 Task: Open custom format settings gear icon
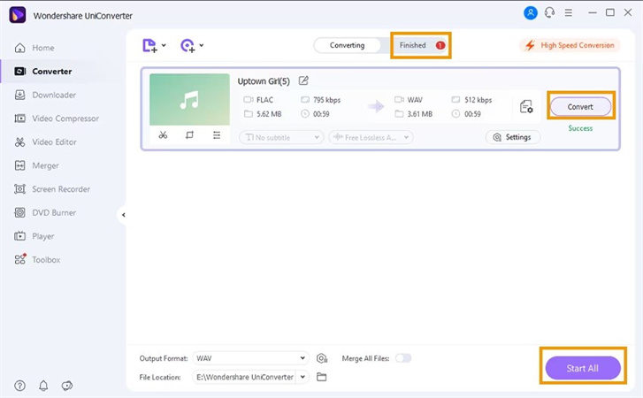pos(322,359)
